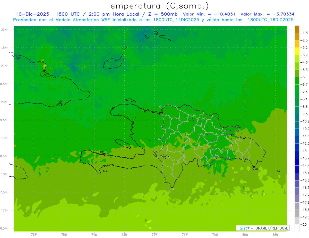Click the "73W" longitude label

[x=124, y=235]
